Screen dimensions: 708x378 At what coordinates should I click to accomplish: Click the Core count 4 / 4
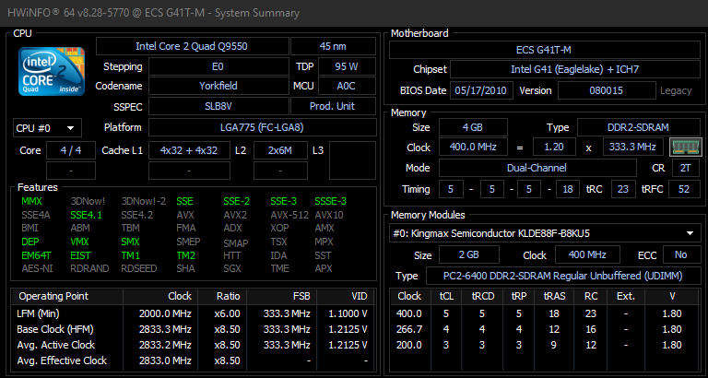click(71, 150)
